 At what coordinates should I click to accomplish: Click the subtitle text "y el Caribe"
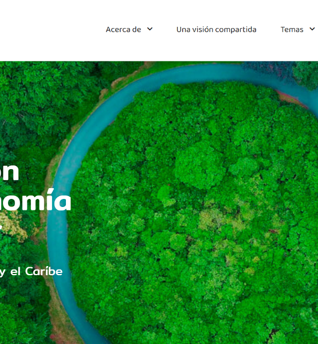point(31,272)
